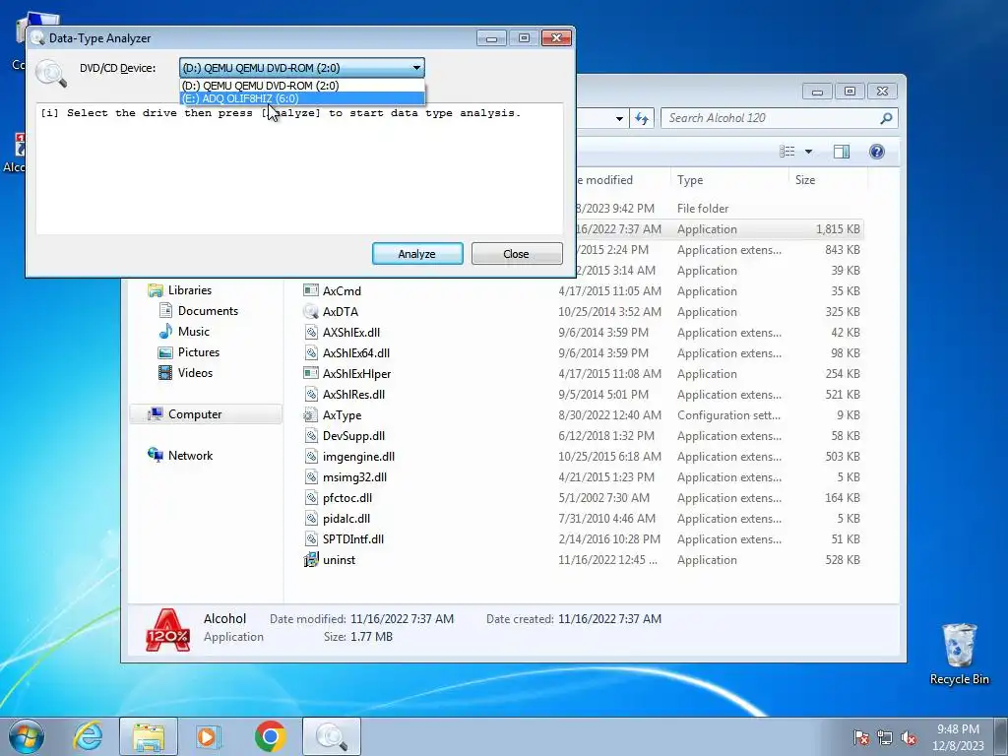Refresh the Explorer folder view
The image size is (1008, 756).
pyautogui.click(x=642, y=118)
